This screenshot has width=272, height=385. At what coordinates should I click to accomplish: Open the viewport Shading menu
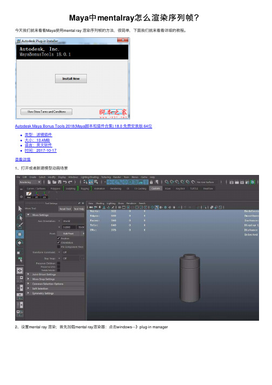coord(100,203)
